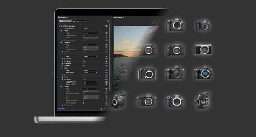Reset the OCTOPUS RAW Studio effect

[107, 26]
